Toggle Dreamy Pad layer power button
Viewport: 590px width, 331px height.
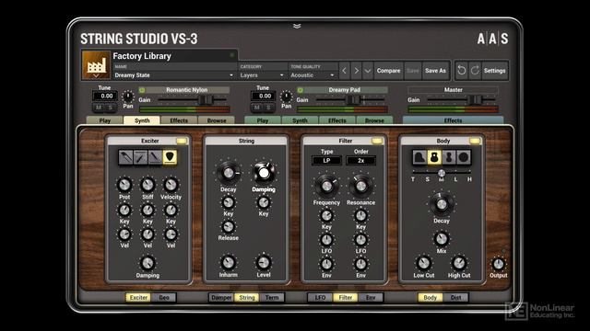click(x=300, y=90)
